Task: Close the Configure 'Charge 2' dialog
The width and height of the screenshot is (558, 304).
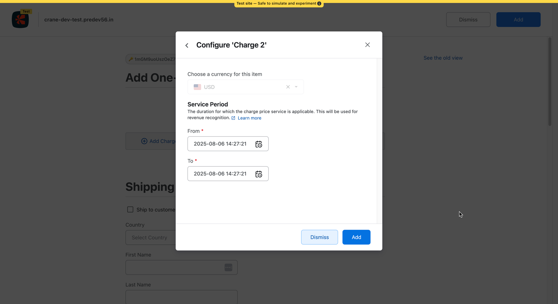Action: pyautogui.click(x=367, y=45)
